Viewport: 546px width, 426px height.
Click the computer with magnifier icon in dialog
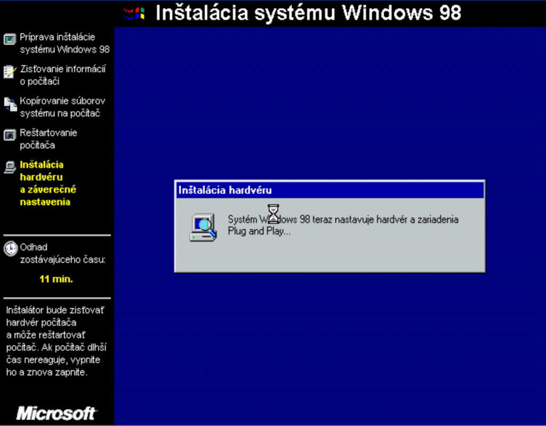coord(203,227)
